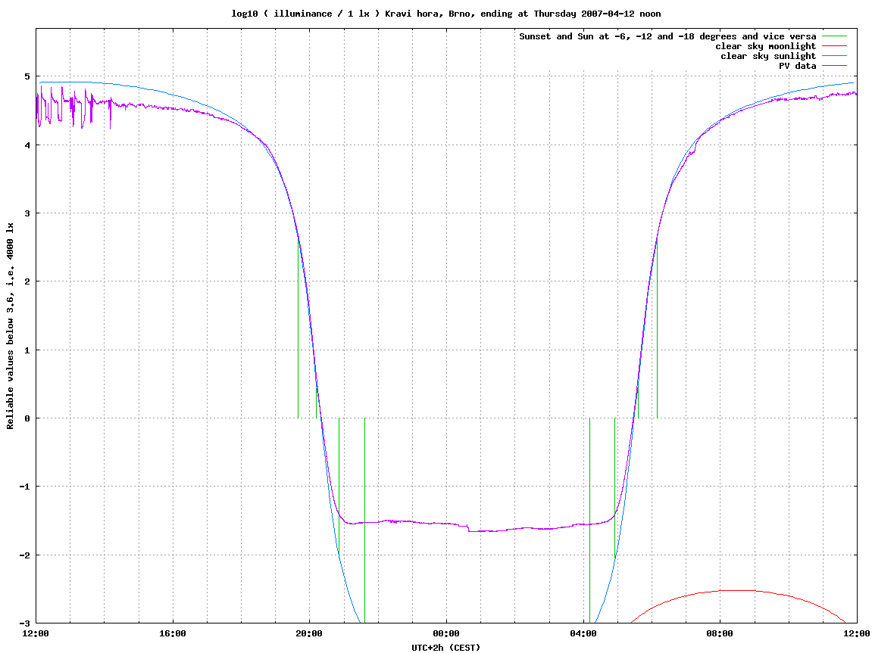Viewport: 872px width, 653px height.
Task: Click the green legend line sample
Action: [x=834, y=36]
